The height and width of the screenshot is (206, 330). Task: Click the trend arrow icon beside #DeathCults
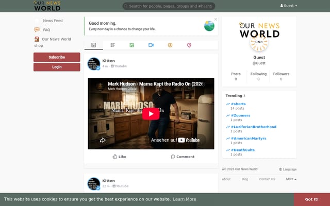(x=228, y=150)
